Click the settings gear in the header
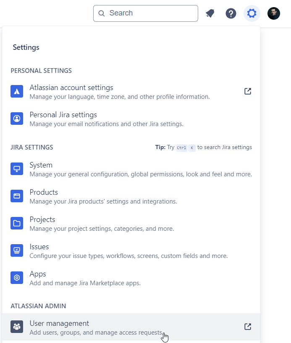The image size is (291, 343). [252, 13]
